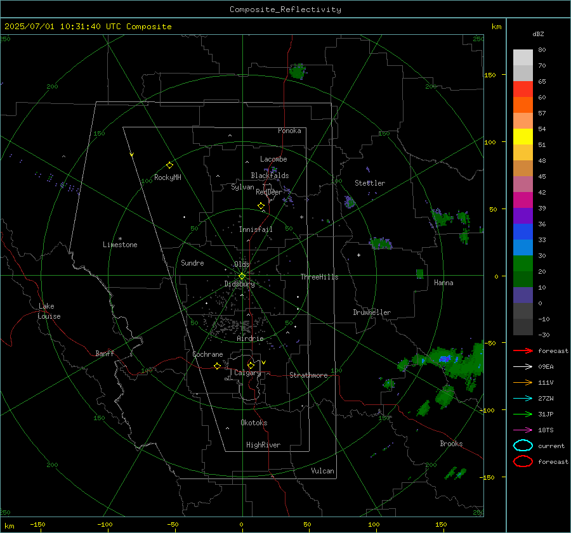Pick the bright yellow swatch in dBZ legend
This screenshot has width=571, height=533.
[523, 136]
